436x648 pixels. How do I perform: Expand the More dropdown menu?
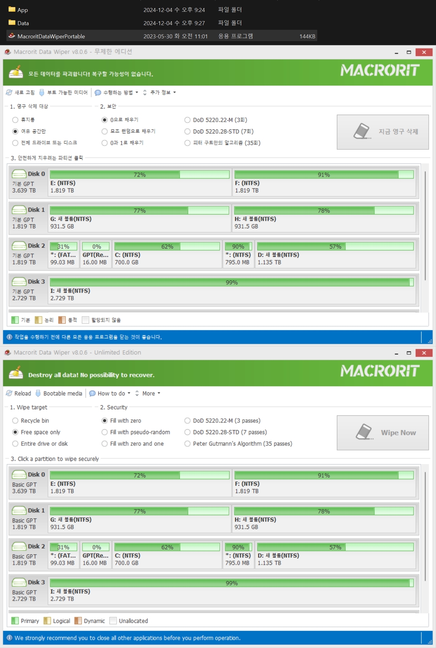coord(148,393)
